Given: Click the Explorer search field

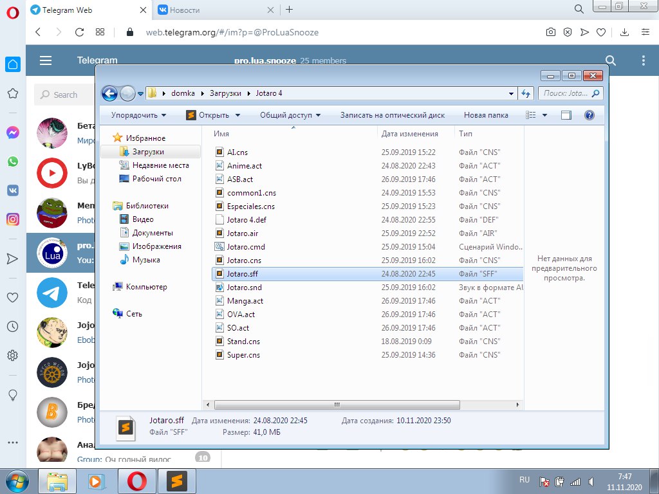Looking at the screenshot, I should tap(565, 93).
